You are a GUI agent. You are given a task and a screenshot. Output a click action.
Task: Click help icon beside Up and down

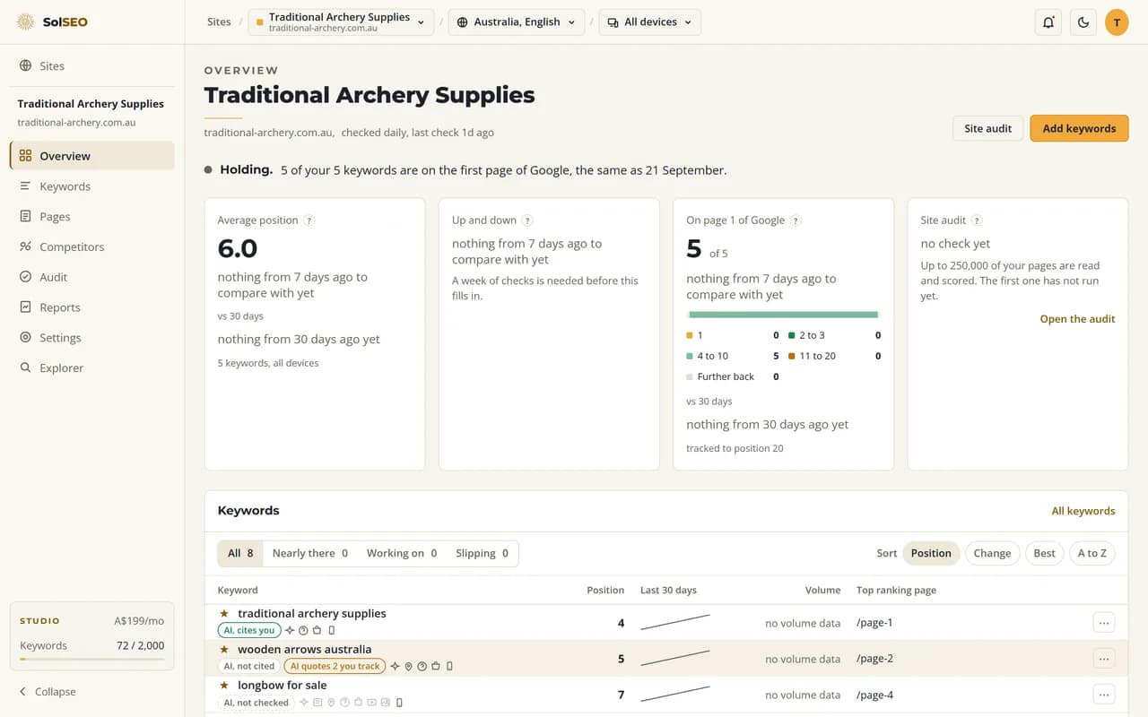point(527,220)
